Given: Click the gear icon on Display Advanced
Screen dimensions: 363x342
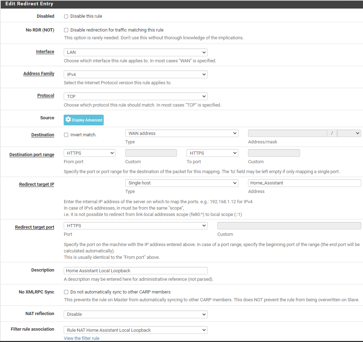Looking at the screenshot, I should tap(68, 120).
